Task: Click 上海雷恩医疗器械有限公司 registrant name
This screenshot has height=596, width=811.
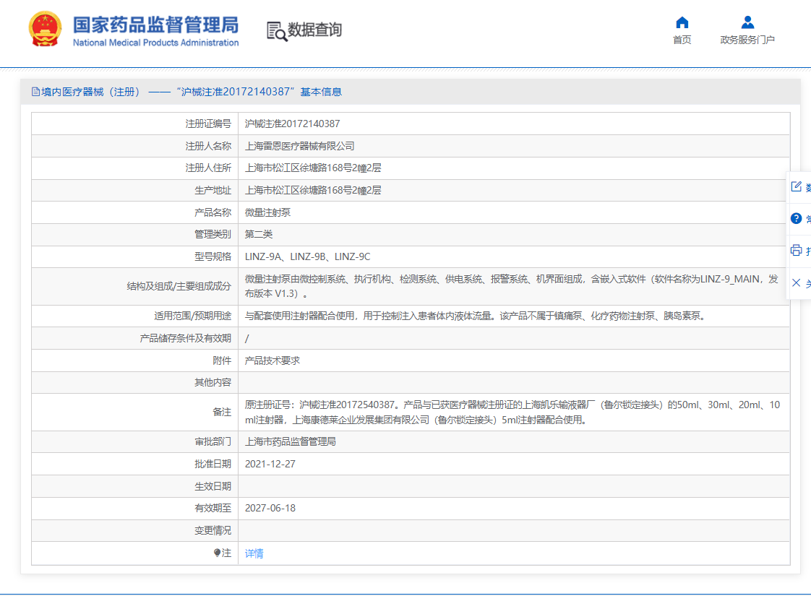Action: coord(299,146)
